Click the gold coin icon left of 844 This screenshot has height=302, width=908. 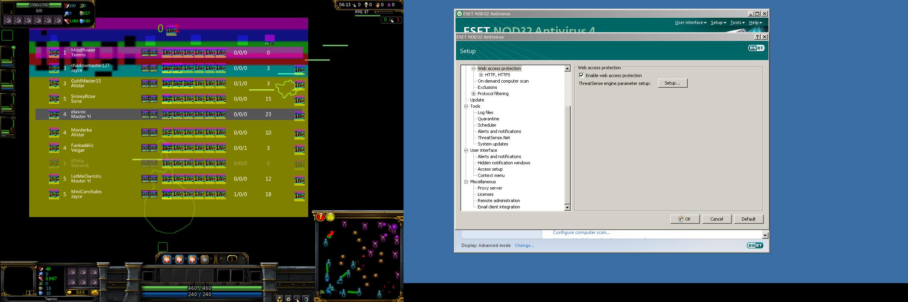70,293
